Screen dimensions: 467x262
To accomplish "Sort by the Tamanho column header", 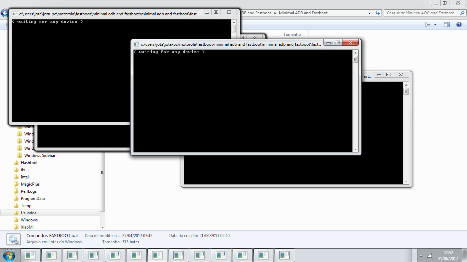I will coord(292,34).
